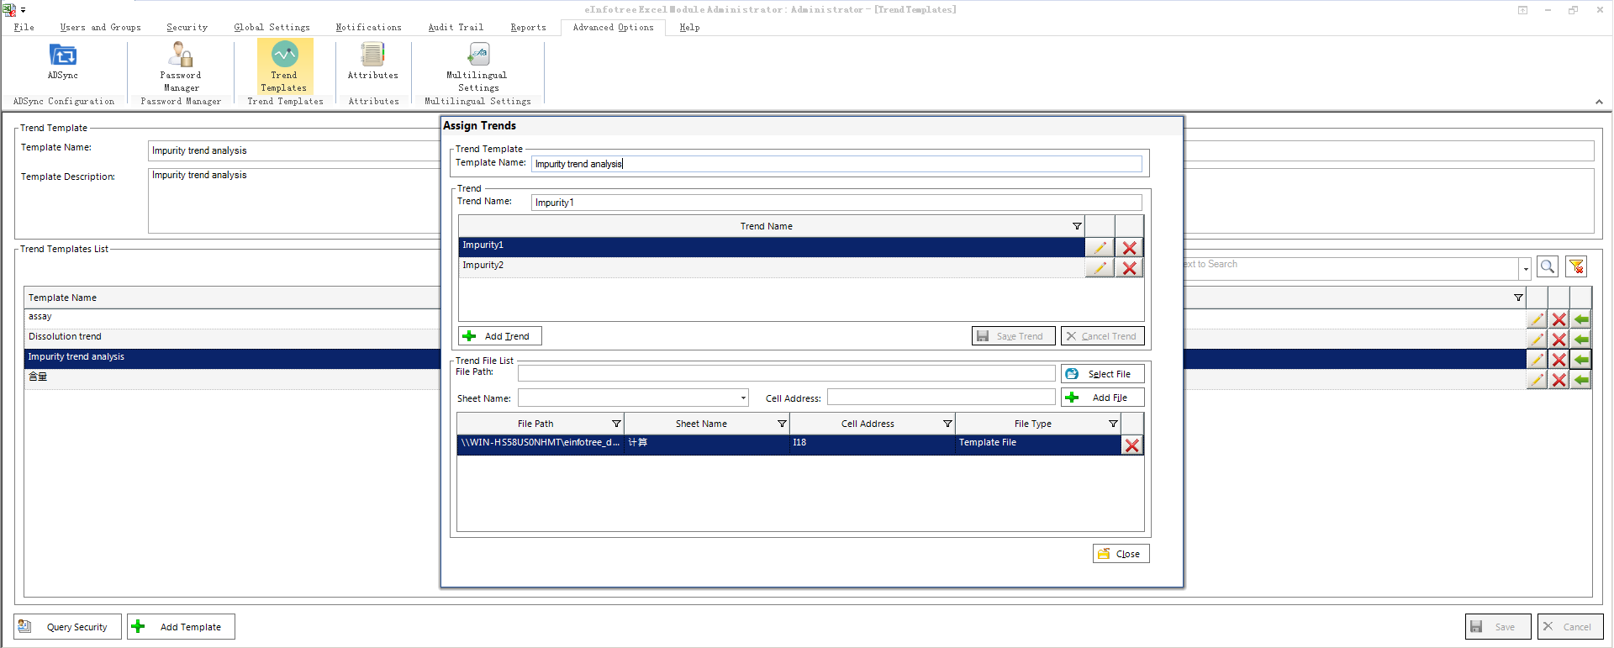Close the Assign Trends dialog
1614x648 pixels.
(x=1121, y=554)
